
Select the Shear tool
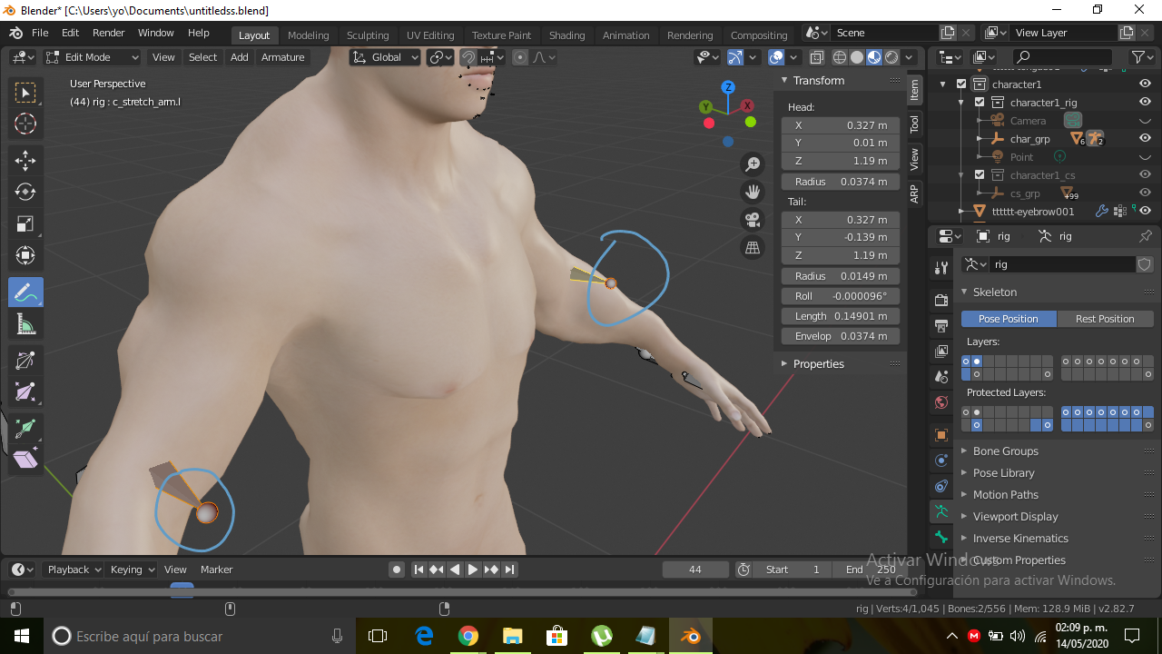click(25, 460)
